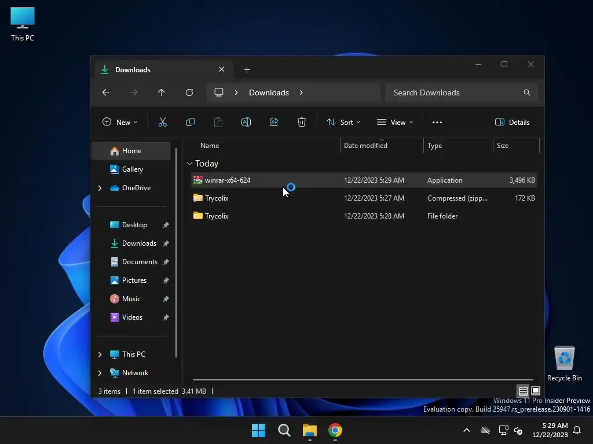Click the Search Downloads field
Image resolution: width=593 pixels, height=444 pixels.
pyautogui.click(x=462, y=92)
